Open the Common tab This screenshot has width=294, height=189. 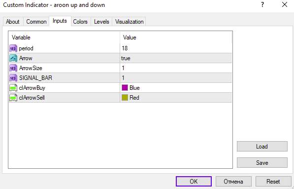pyautogui.click(x=36, y=22)
